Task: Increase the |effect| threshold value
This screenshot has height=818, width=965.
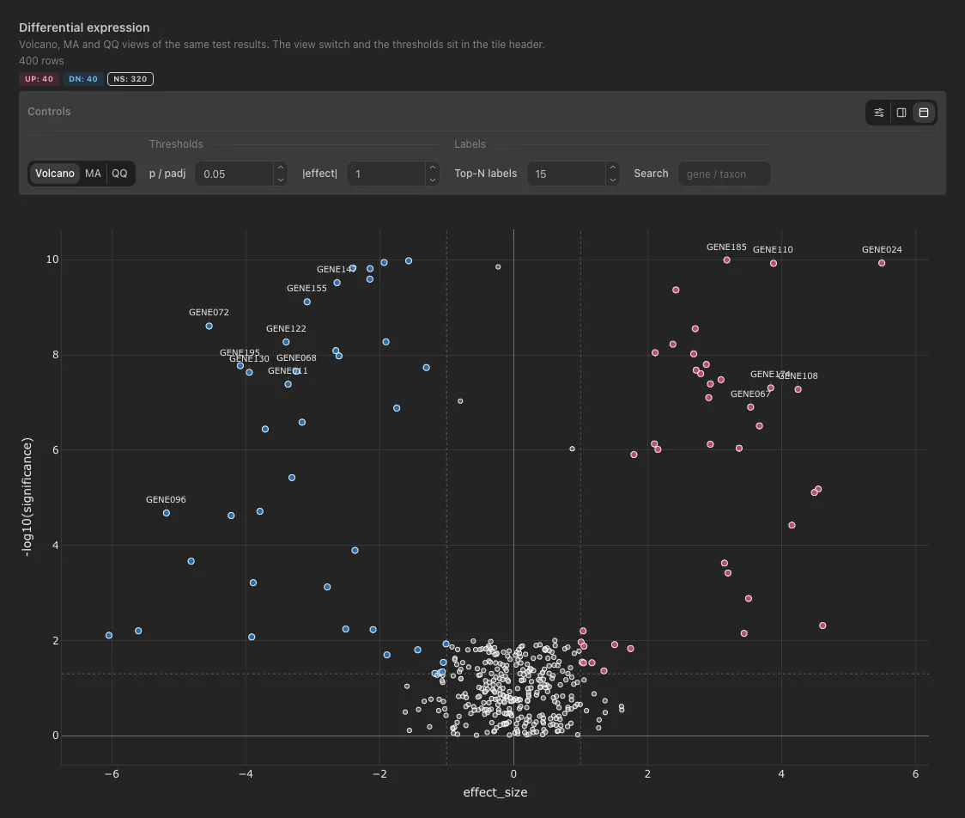Action: [x=433, y=168]
